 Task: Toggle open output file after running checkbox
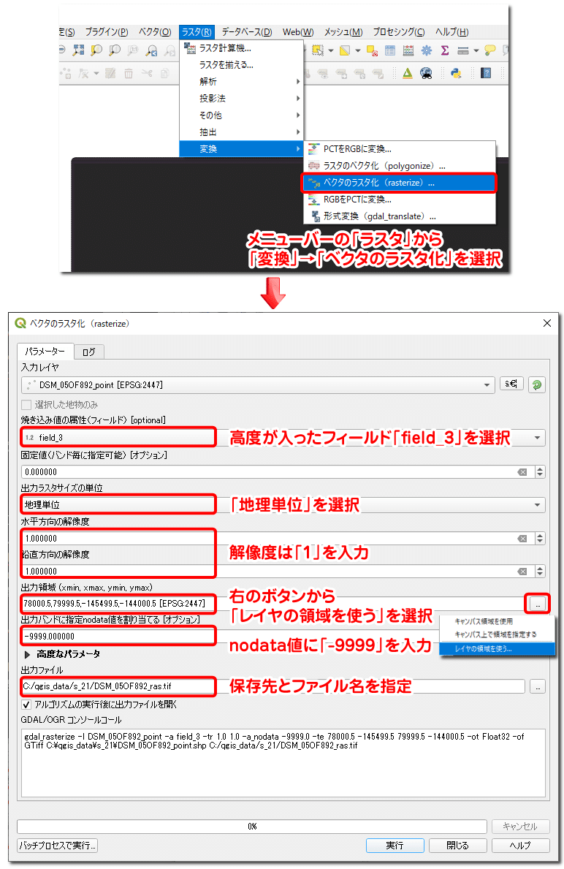[x=26, y=705]
